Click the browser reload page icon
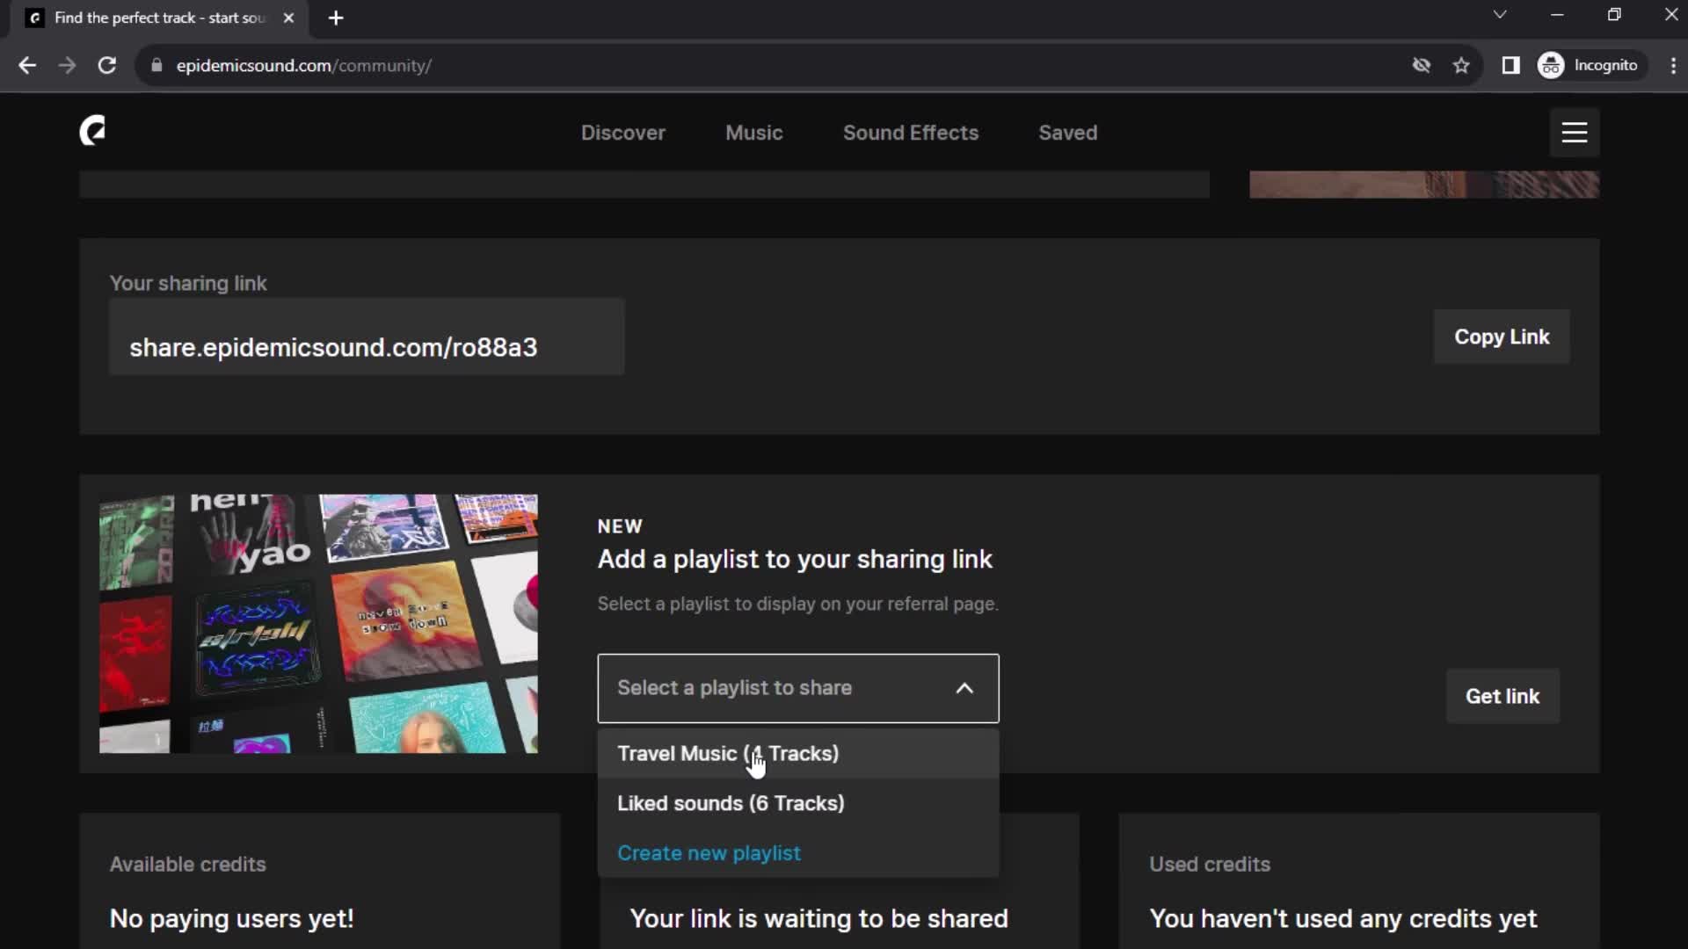 tap(106, 65)
